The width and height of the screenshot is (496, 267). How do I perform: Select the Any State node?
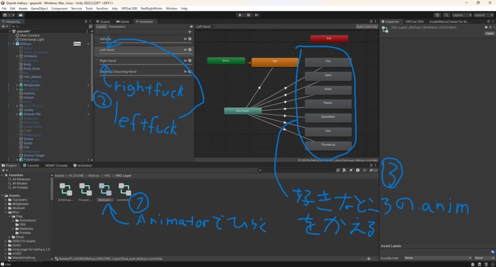coord(243,110)
